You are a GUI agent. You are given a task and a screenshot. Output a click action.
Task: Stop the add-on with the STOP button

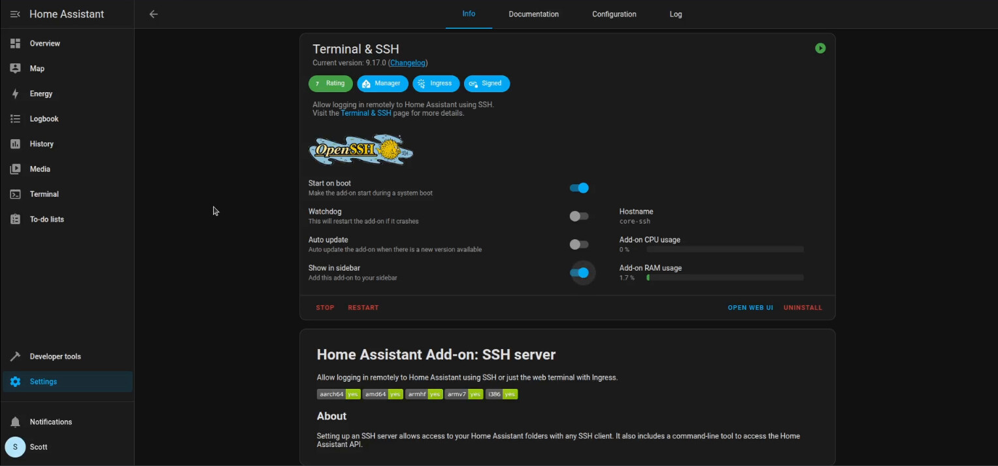click(325, 308)
